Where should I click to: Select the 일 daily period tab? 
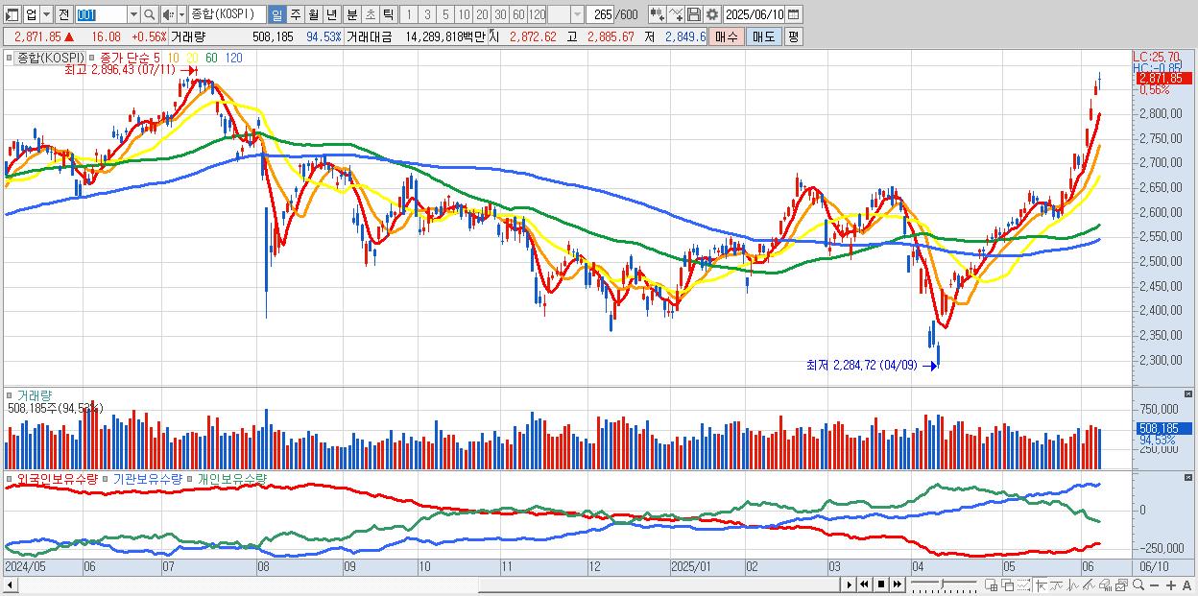276,14
